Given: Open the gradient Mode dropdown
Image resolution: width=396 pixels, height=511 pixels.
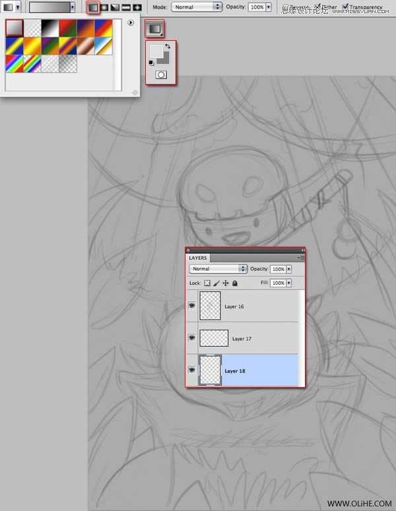Looking at the screenshot, I should click(x=197, y=7).
